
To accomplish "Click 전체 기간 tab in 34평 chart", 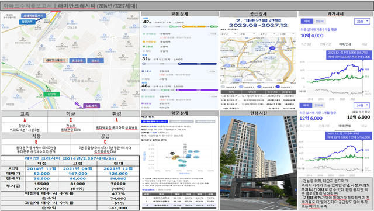I will pyautogui.click(x=325, y=126).
